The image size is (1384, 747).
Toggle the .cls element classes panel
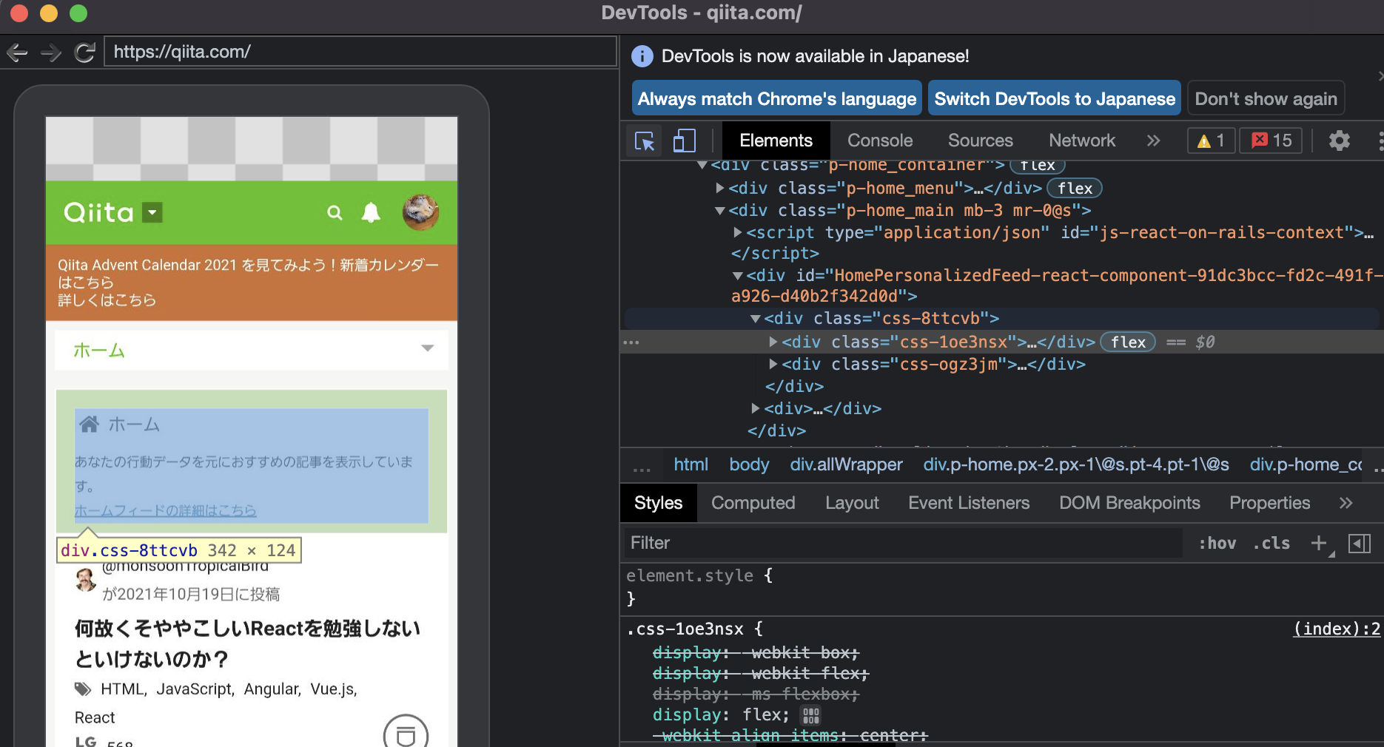pos(1272,544)
